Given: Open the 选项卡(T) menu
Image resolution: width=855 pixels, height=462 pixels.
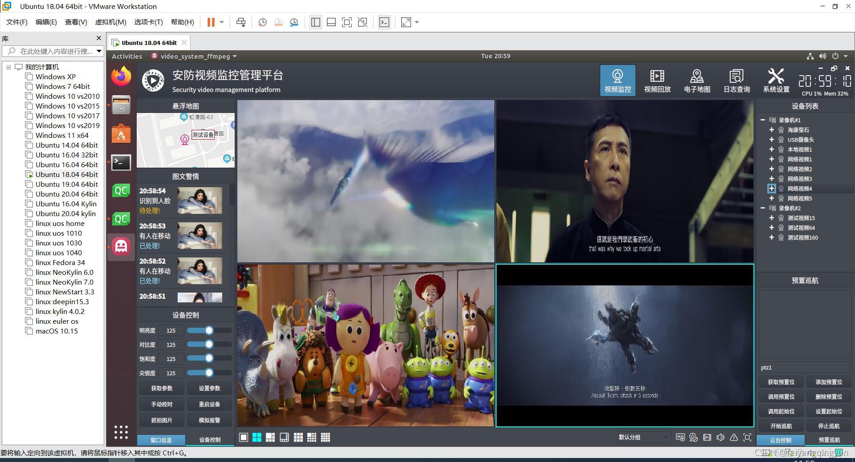Looking at the screenshot, I should 149,22.
